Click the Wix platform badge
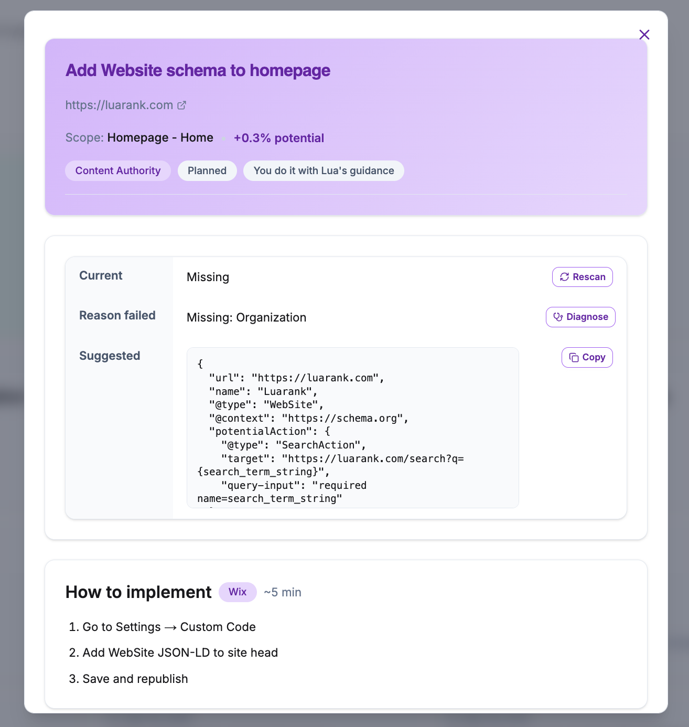Image resolution: width=689 pixels, height=727 pixels. [238, 592]
